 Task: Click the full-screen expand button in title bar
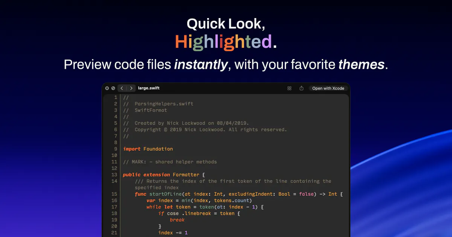[113, 88]
